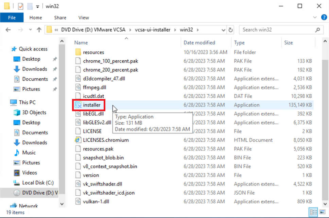Viewport: 329px width, 218px height.
Task: Click the Back navigation arrow
Action: click(8, 30)
